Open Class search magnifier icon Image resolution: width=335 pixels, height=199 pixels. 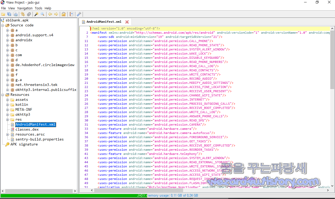tap(42, 14)
